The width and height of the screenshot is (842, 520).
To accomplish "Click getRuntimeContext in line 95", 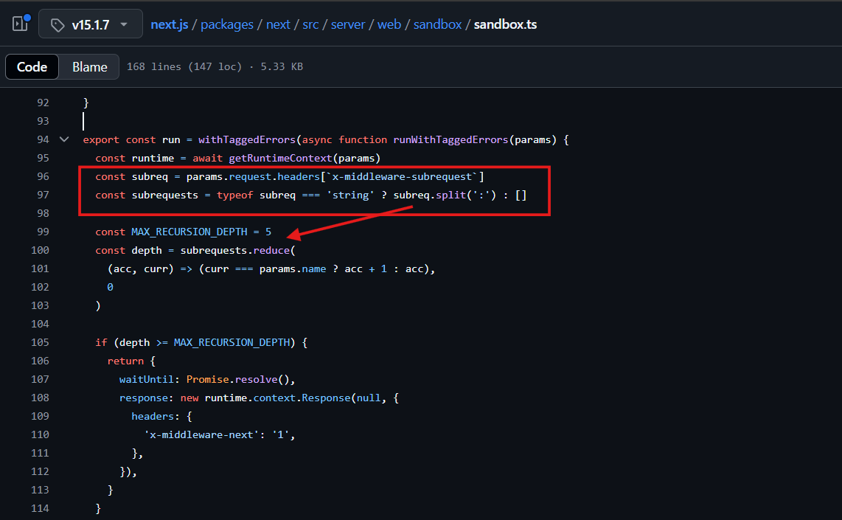I will [x=280, y=158].
